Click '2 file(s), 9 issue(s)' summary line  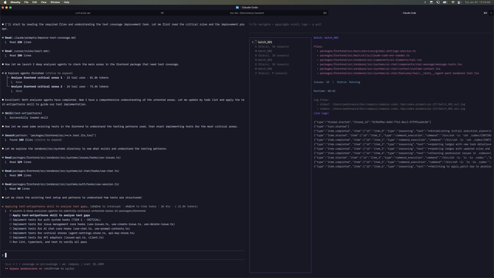point(271,73)
